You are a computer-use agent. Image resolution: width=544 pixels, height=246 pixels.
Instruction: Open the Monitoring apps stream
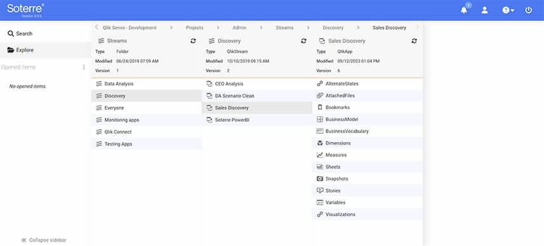click(x=147, y=120)
